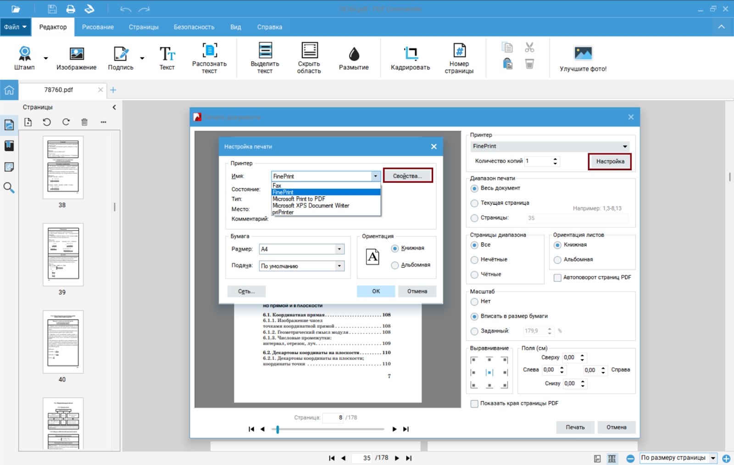Collapse the ribbon with chevron
This screenshot has height=465, width=734.
722,27
